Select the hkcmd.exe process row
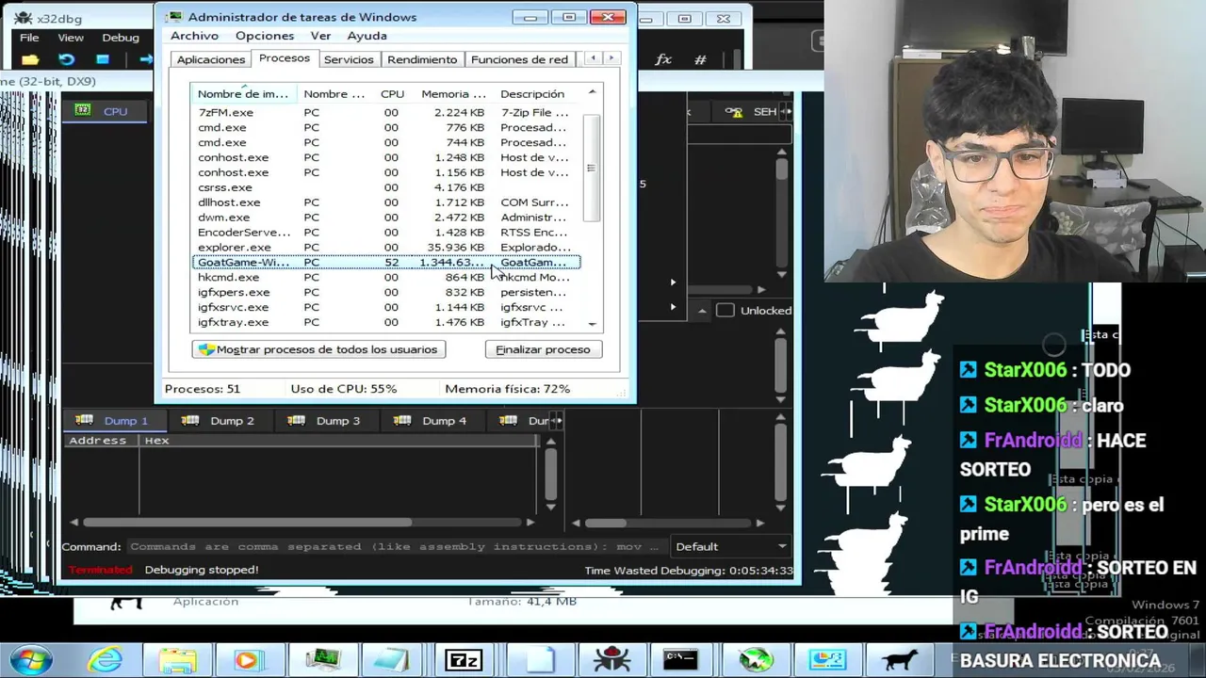 pyautogui.click(x=386, y=278)
